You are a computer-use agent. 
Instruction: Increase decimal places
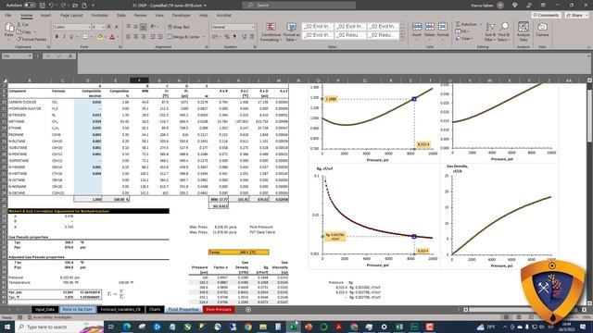pos(244,37)
